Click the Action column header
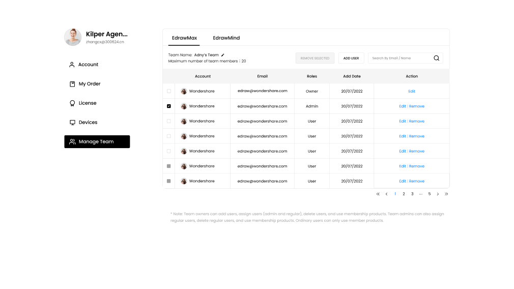 [x=412, y=76]
